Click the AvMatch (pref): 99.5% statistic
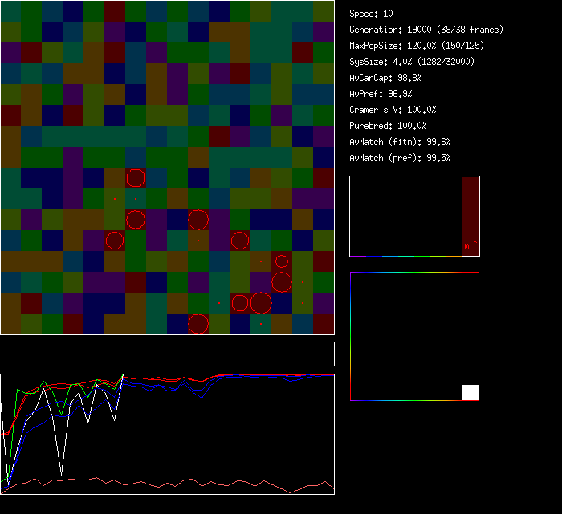The width and height of the screenshot is (562, 514). (401, 158)
